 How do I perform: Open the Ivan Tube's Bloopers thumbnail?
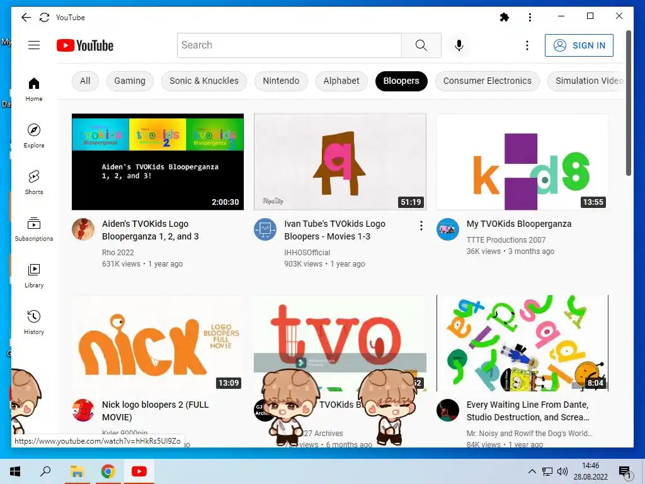click(x=340, y=162)
